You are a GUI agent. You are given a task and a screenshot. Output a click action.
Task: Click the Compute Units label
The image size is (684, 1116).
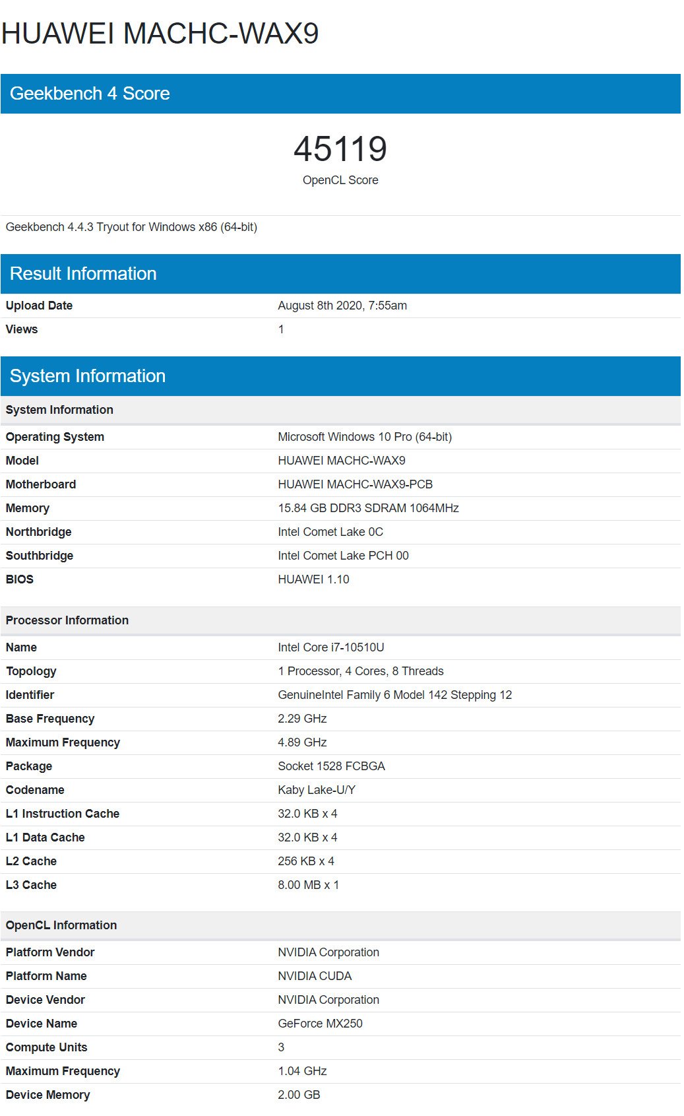pyautogui.click(x=46, y=1047)
